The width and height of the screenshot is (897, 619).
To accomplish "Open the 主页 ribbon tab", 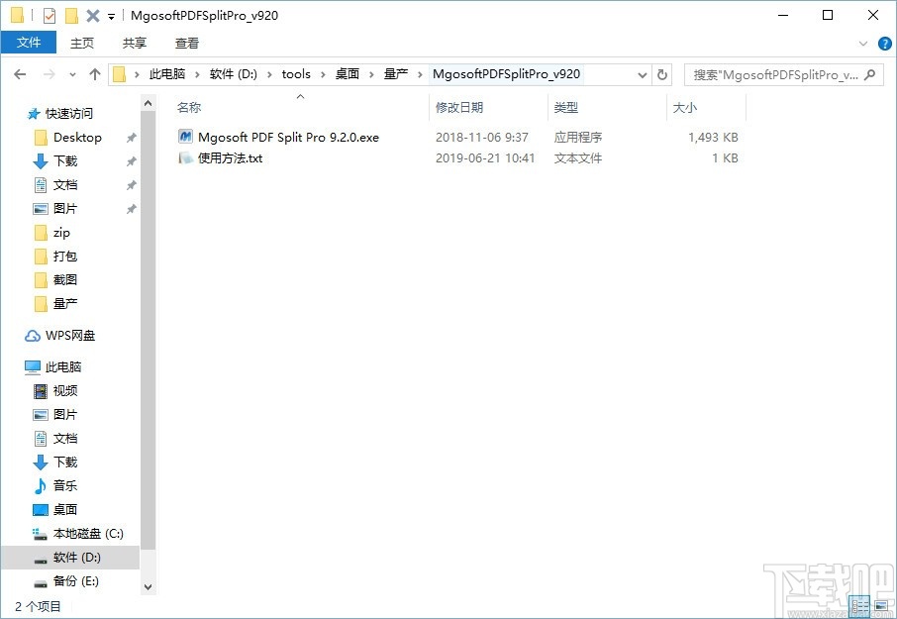I will pyautogui.click(x=82, y=43).
